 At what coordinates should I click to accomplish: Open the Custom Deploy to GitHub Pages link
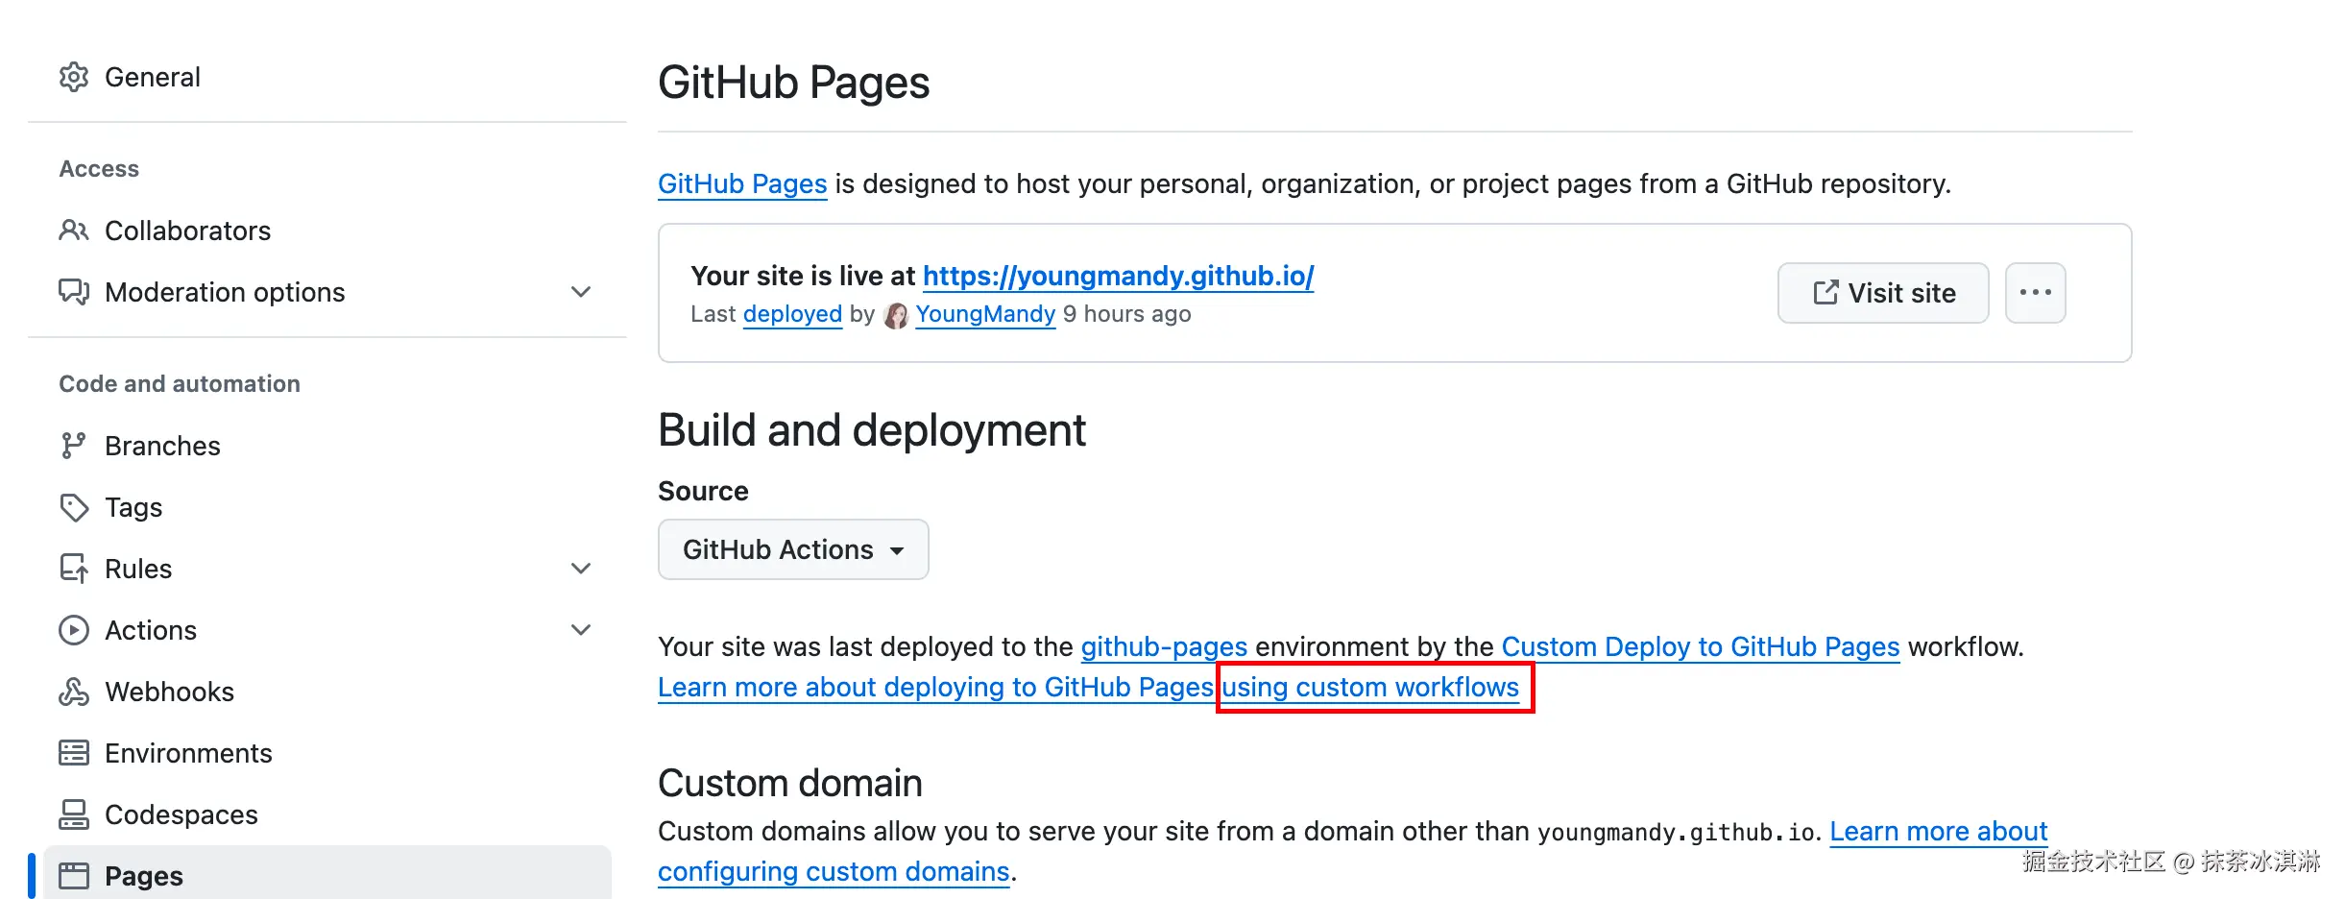pyautogui.click(x=1700, y=647)
